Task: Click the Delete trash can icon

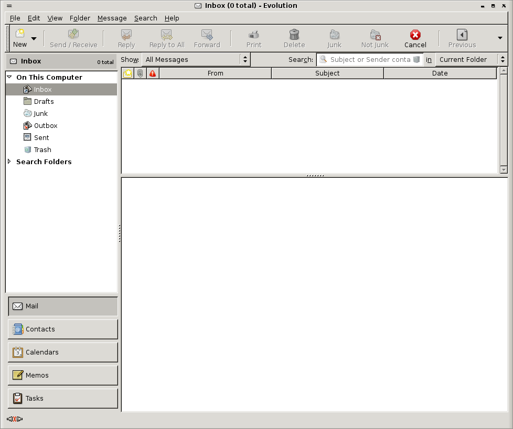Action: pyautogui.click(x=294, y=35)
